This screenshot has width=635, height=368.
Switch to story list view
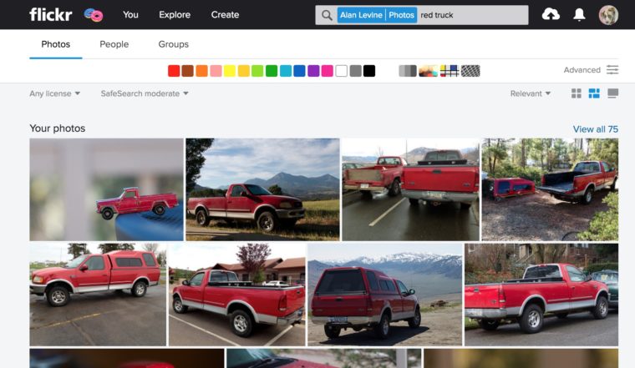612,93
